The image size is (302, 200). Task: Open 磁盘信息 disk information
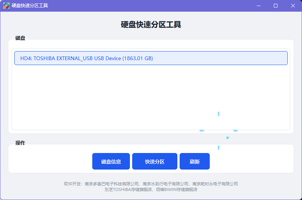[x=111, y=161]
